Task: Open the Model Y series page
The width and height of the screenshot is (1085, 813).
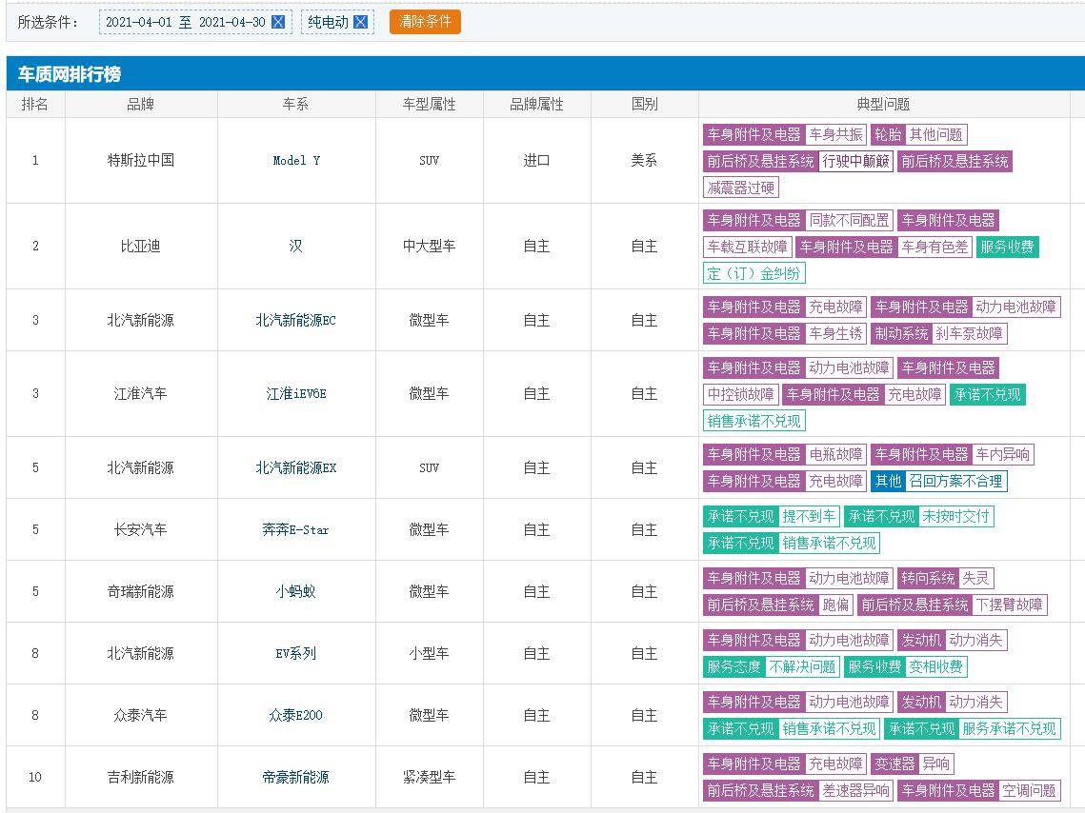Action: click(x=295, y=160)
